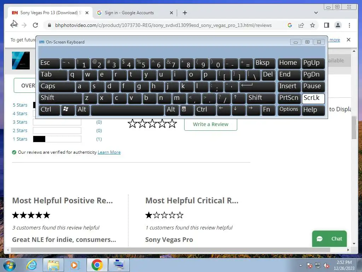The image size is (362, 272).
Task: Dismiss the notification bar with the X
Action: 349,40
